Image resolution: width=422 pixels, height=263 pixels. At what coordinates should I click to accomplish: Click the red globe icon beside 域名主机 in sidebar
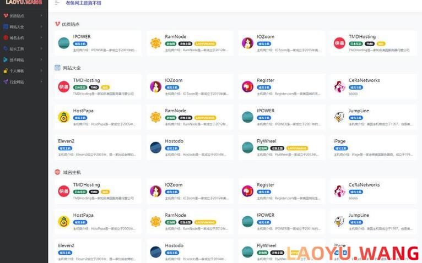[x=6, y=38]
